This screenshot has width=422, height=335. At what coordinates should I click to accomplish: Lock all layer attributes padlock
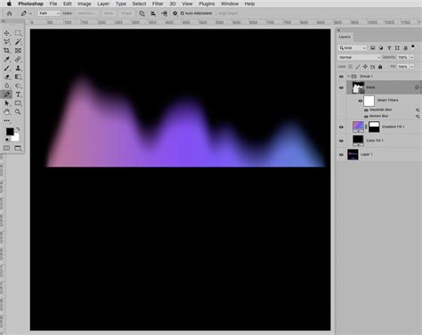tap(380, 67)
